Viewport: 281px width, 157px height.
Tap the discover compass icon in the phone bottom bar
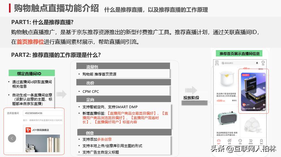pyautogui.click(x=229, y=141)
